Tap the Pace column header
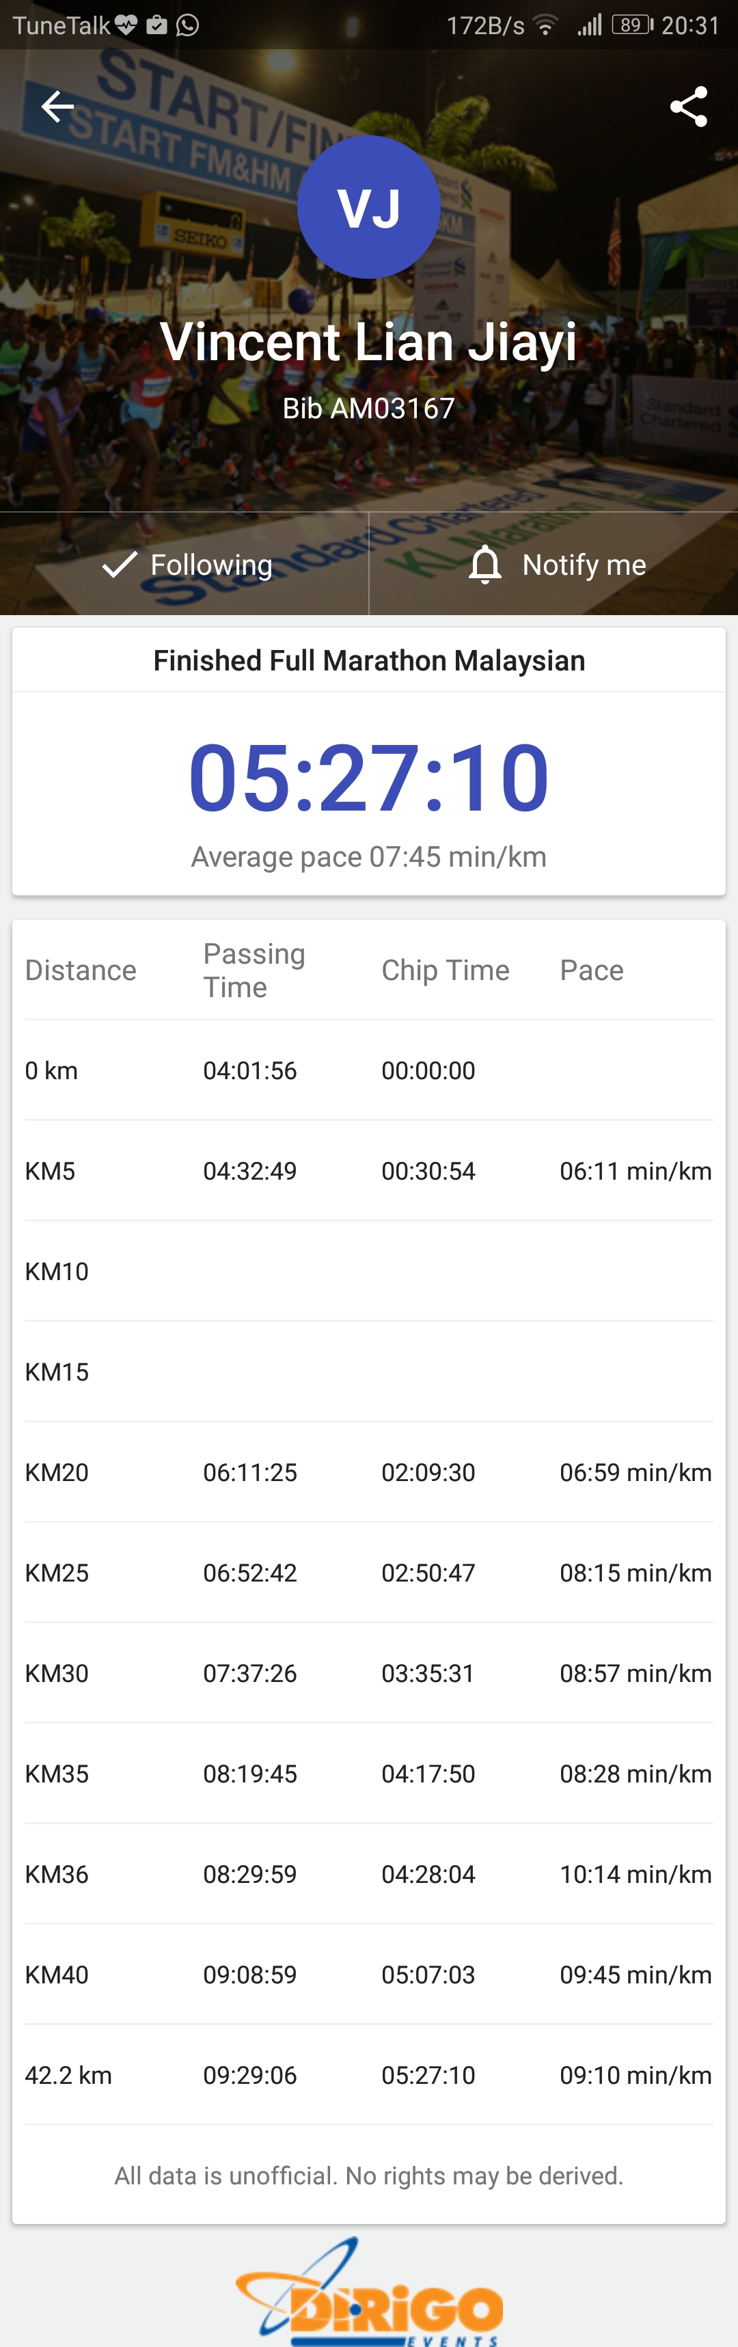Viewport: 738px width, 2347px height. (x=592, y=971)
